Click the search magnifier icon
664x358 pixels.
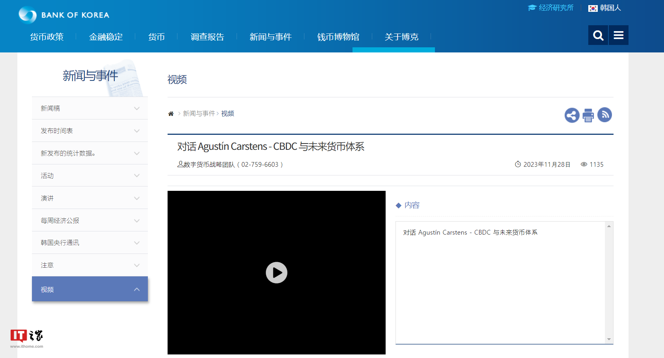click(598, 35)
